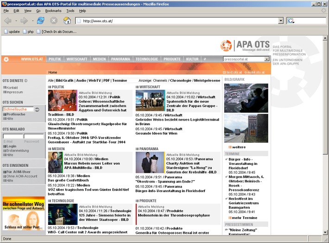Open the driving simulator Bild/Grafik image

click(x=246, y=98)
